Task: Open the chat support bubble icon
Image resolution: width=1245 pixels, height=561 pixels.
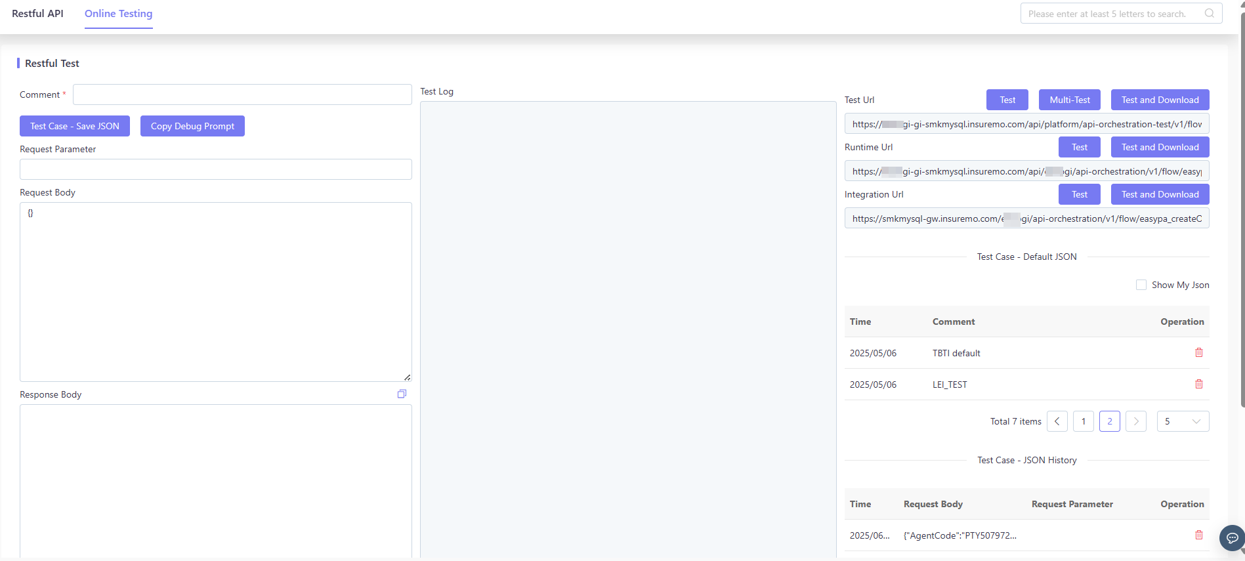Action: pyautogui.click(x=1232, y=538)
